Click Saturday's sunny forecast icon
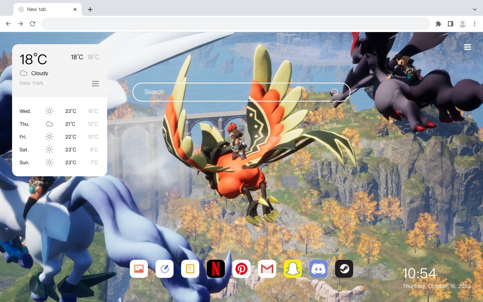 pyautogui.click(x=49, y=149)
